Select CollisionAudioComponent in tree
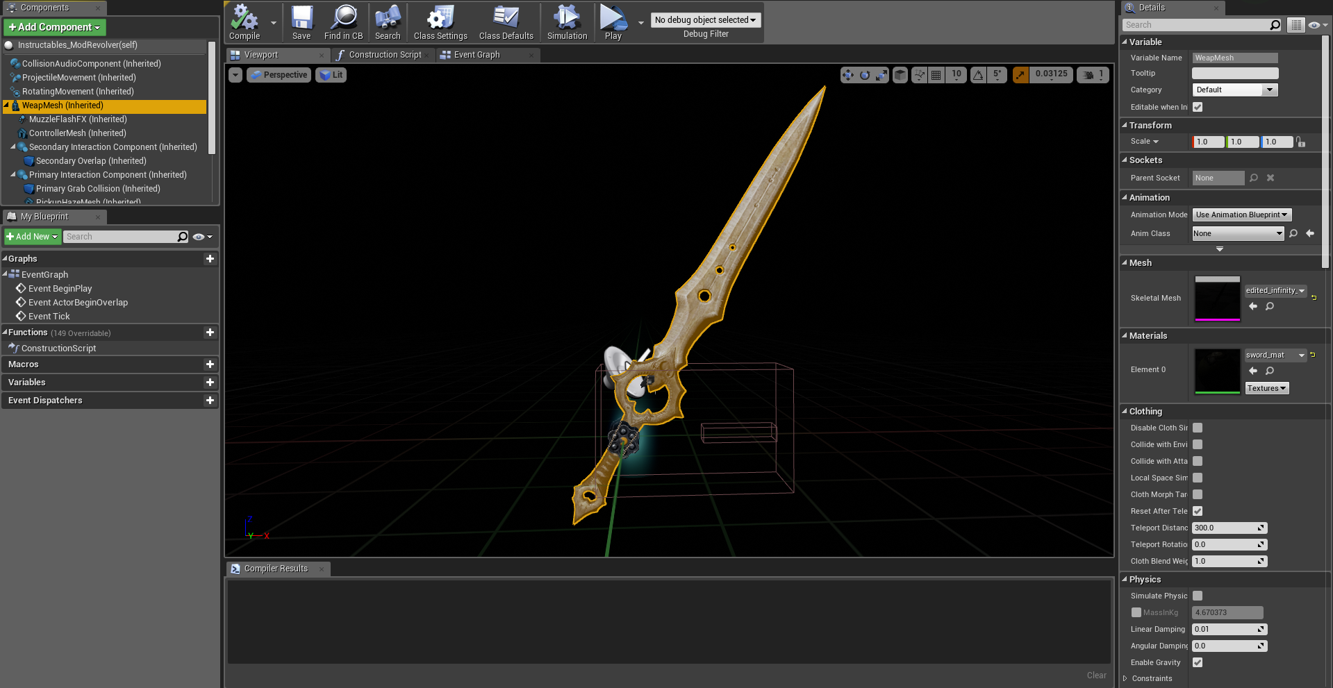This screenshot has height=688, width=1333. click(x=91, y=64)
